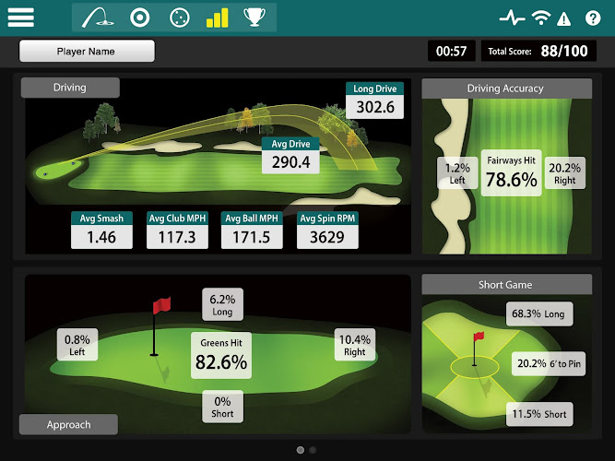Open the trophy challenges icon
Viewport: 615px width, 461px height.
[x=254, y=18]
